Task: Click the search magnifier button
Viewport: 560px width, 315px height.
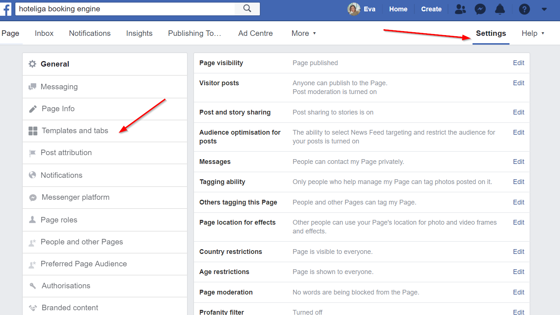Action: 247,9
